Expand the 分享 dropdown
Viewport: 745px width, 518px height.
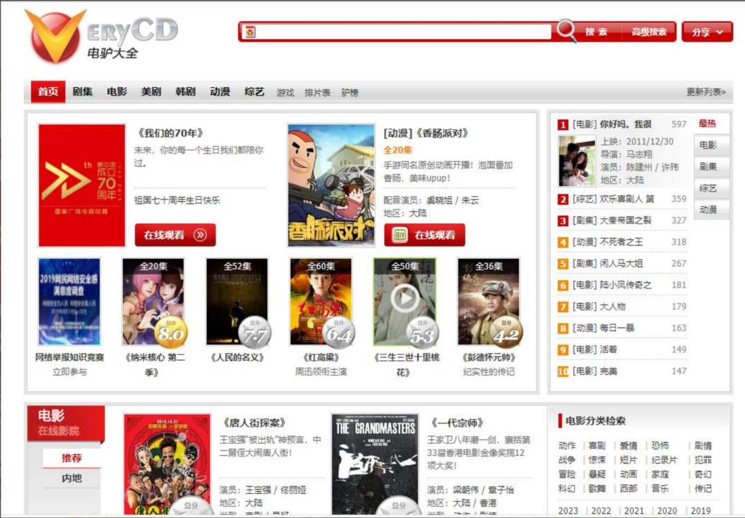point(707,32)
